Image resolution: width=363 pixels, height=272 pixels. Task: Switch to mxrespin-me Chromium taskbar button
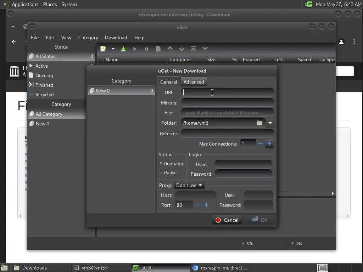click(220, 268)
